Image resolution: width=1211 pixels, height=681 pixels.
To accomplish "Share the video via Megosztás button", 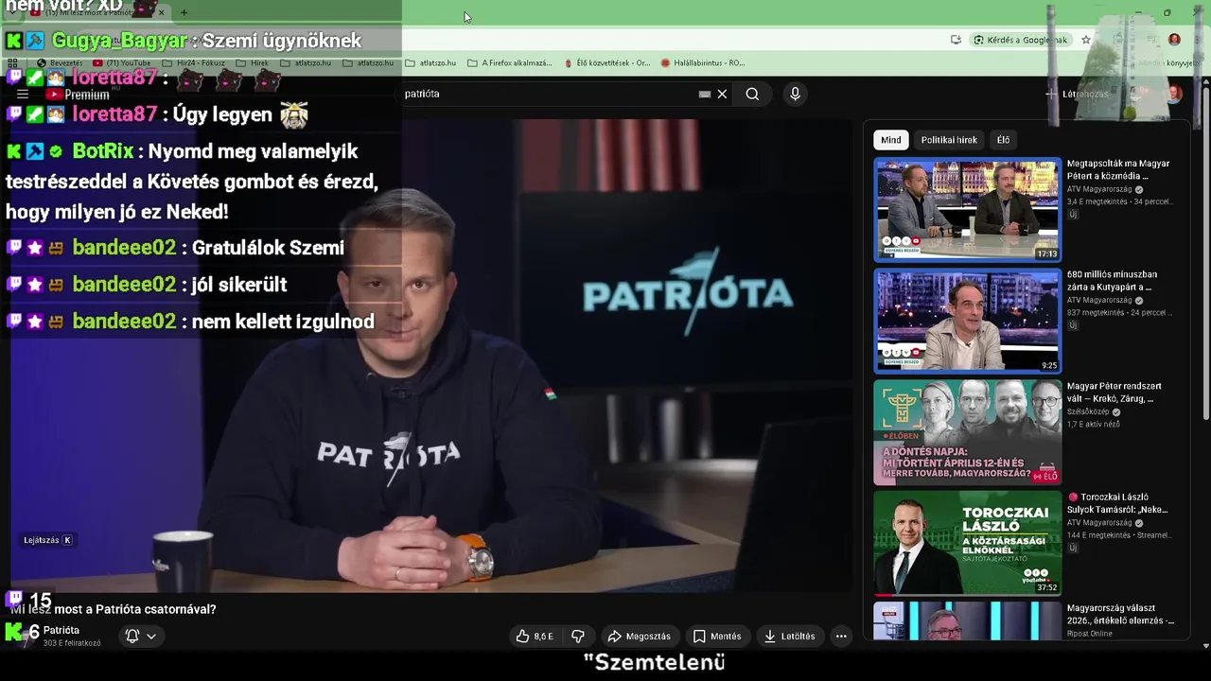I will [640, 637].
